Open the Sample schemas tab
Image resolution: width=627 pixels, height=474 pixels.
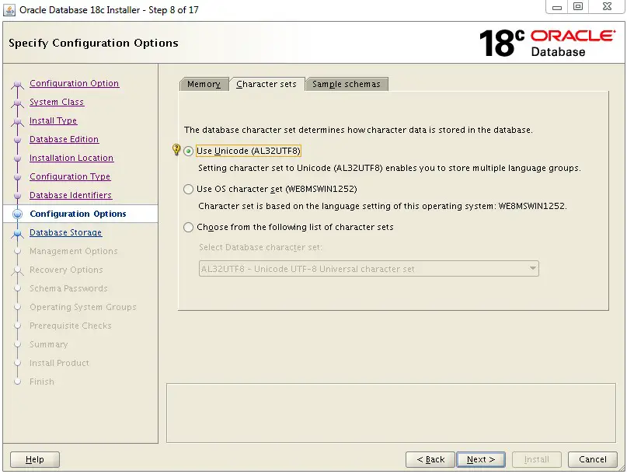click(347, 84)
